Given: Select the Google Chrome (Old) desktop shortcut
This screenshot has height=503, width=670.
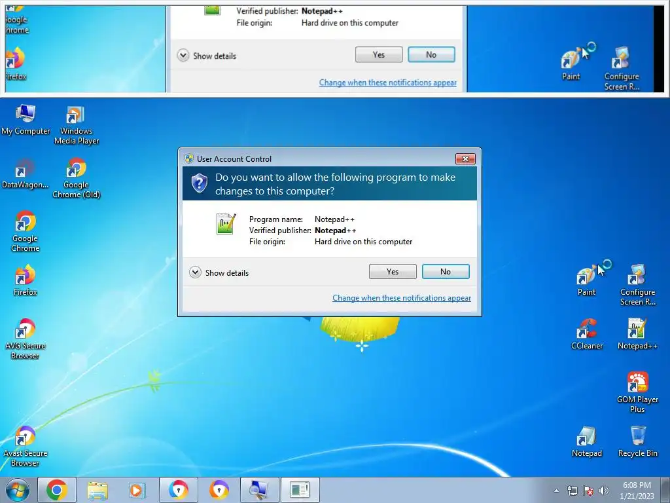Looking at the screenshot, I should tap(76, 178).
